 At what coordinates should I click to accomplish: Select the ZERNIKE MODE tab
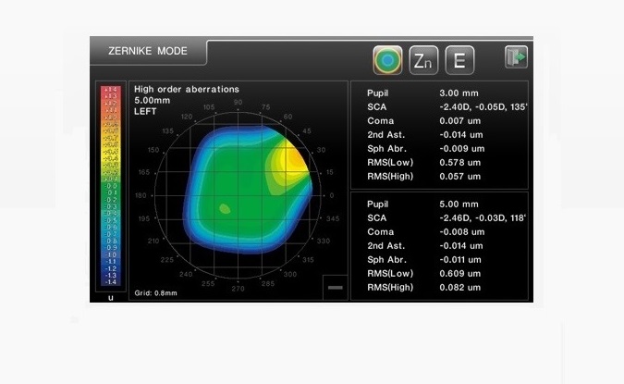pos(148,51)
